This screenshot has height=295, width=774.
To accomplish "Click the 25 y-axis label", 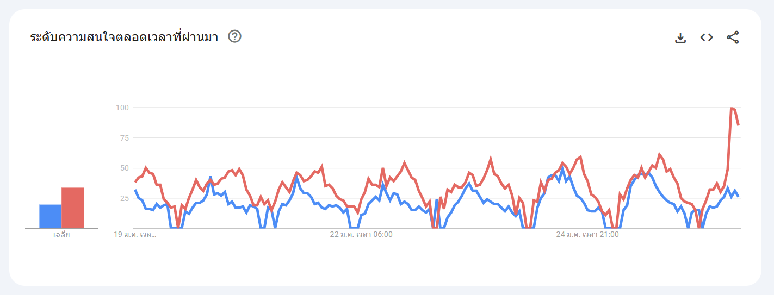I will click(123, 198).
